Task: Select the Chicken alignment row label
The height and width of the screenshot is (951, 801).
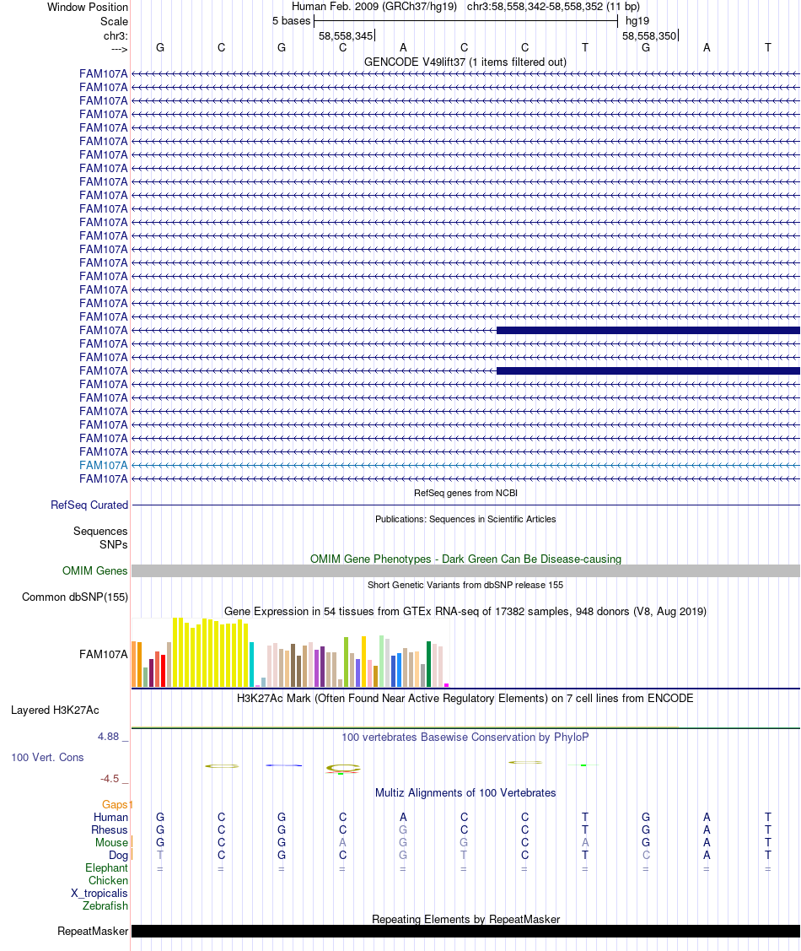Action: pyautogui.click(x=108, y=881)
